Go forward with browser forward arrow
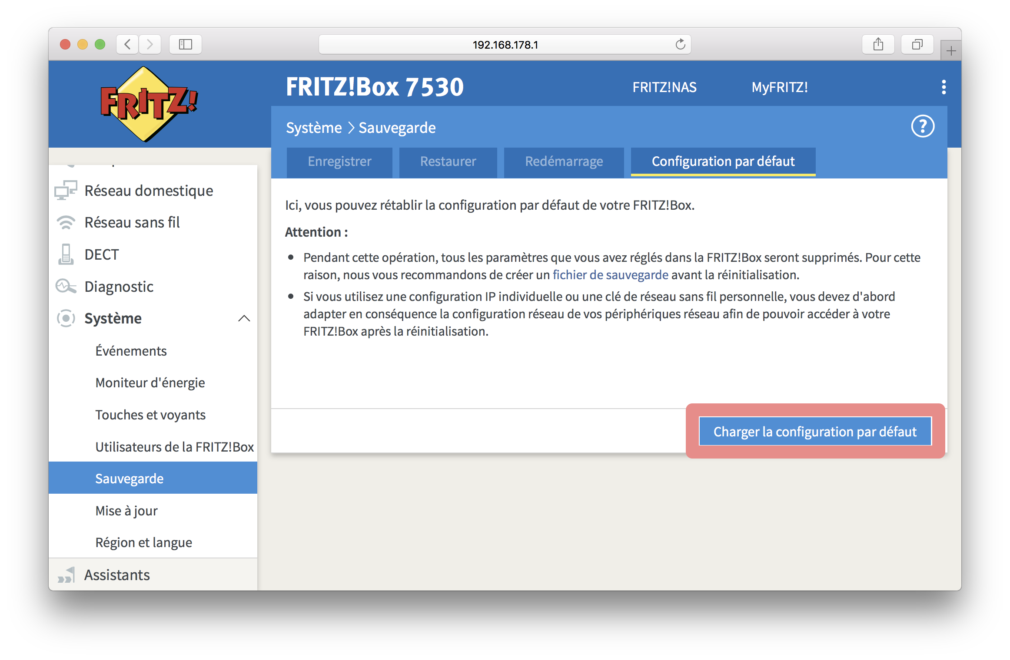The image size is (1010, 660). point(150,44)
